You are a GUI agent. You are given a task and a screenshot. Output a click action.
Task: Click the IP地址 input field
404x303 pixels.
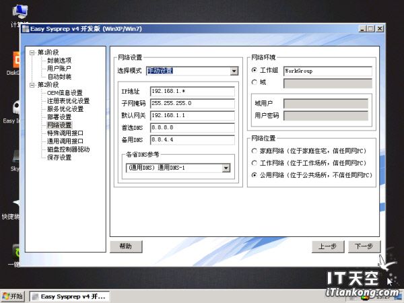tap(192, 91)
